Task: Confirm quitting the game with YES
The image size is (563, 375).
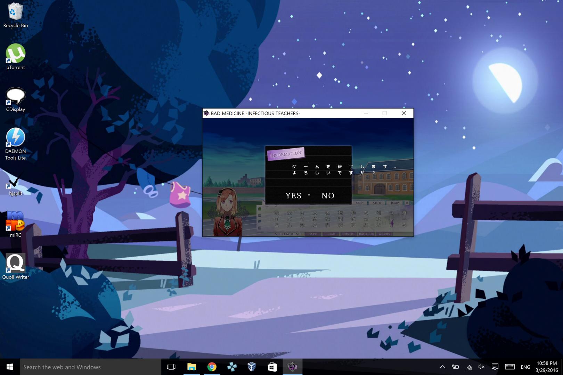Action: pyautogui.click(x=293, y=196)
